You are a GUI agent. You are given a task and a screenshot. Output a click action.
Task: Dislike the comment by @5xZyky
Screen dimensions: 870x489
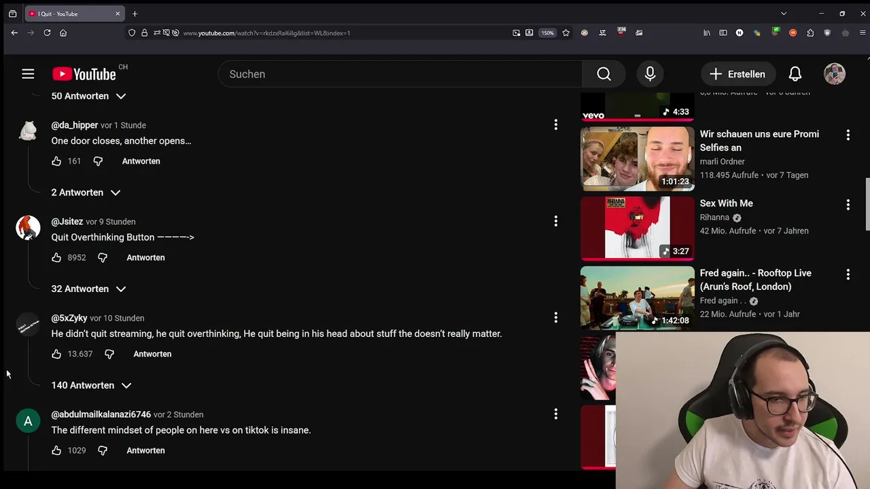click(109, 354)
